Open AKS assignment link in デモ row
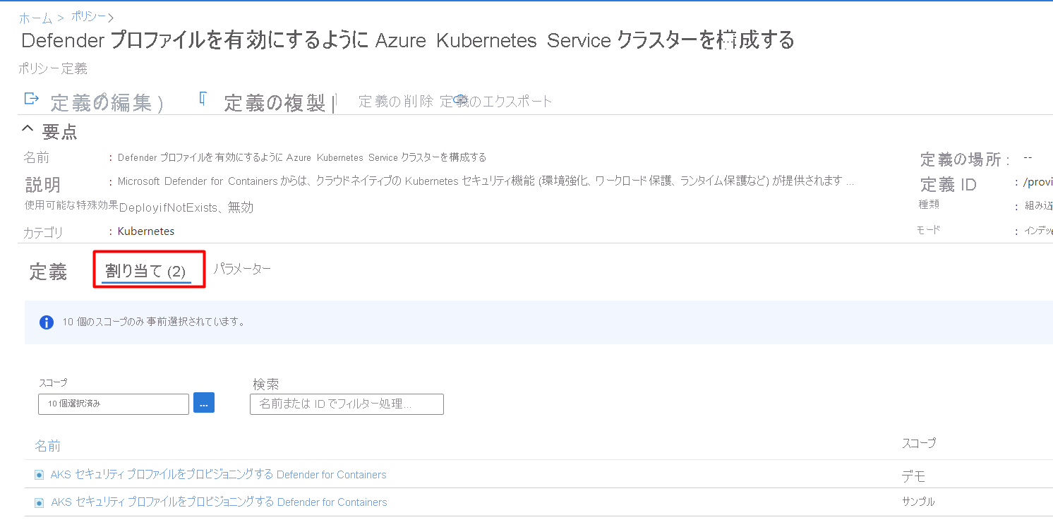 [219, 475]
